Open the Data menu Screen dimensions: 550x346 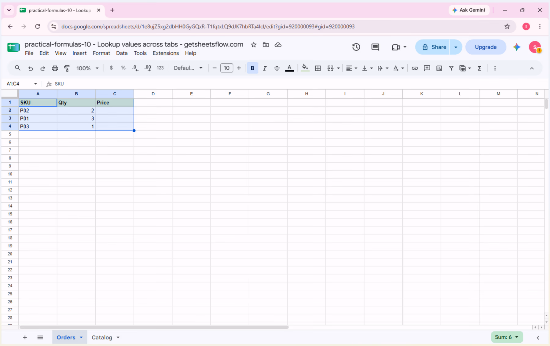click(122, 53)
